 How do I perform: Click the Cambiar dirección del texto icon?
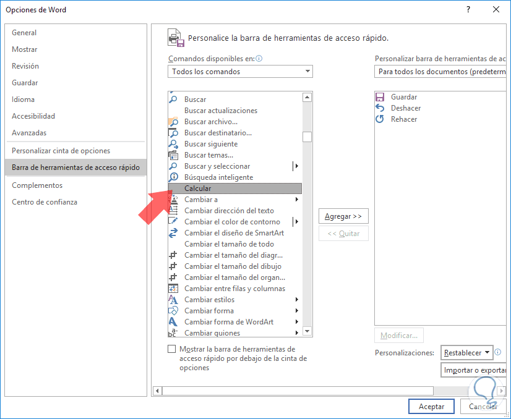[173, 210]
